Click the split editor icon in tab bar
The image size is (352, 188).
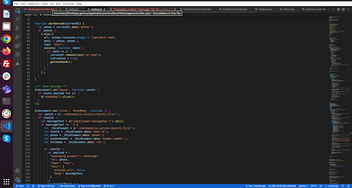click(343, 9)
